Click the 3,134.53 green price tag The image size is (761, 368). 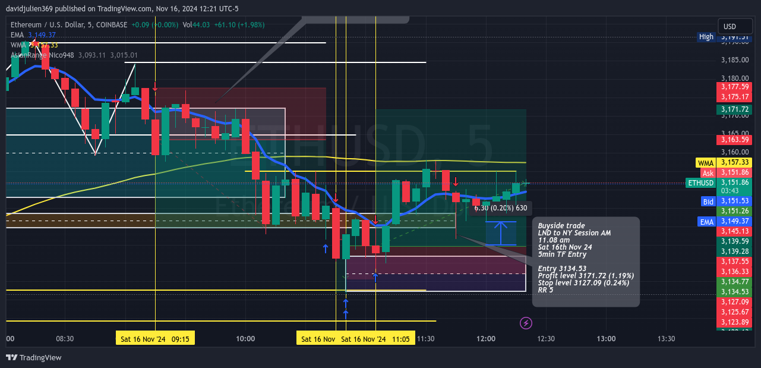[734, 292]
